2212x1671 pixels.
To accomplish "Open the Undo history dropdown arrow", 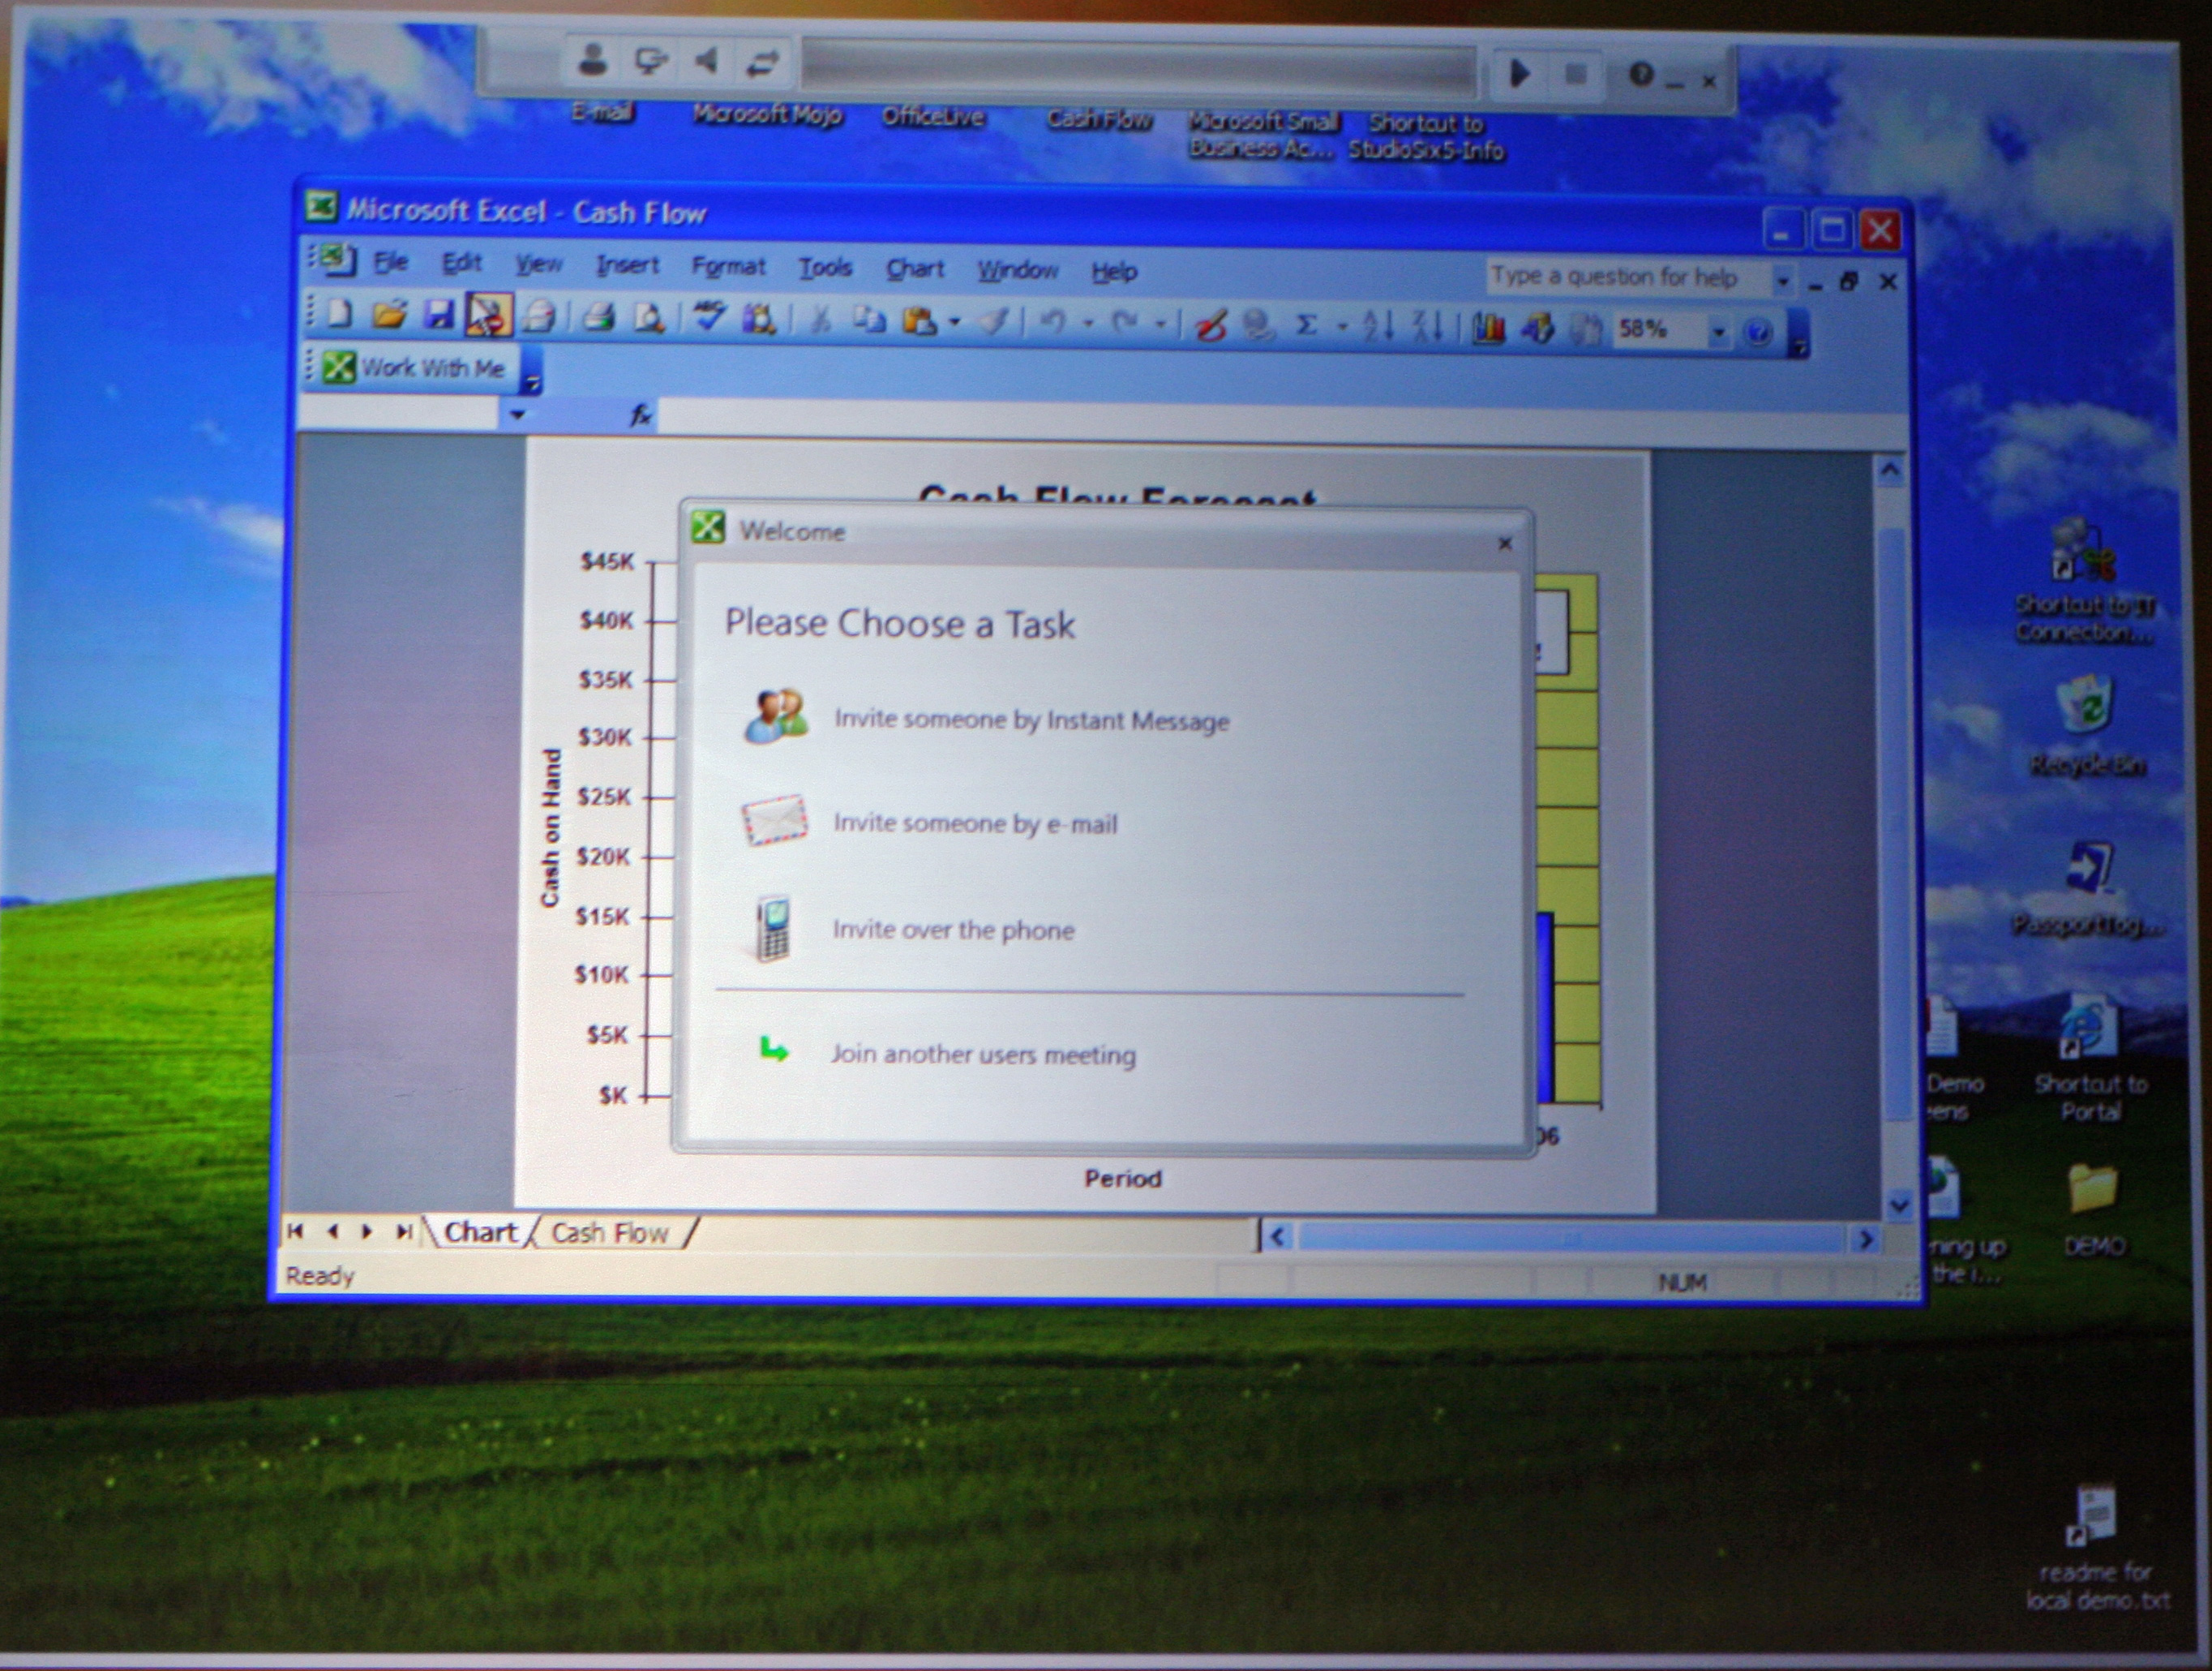I will point(1088,324).
